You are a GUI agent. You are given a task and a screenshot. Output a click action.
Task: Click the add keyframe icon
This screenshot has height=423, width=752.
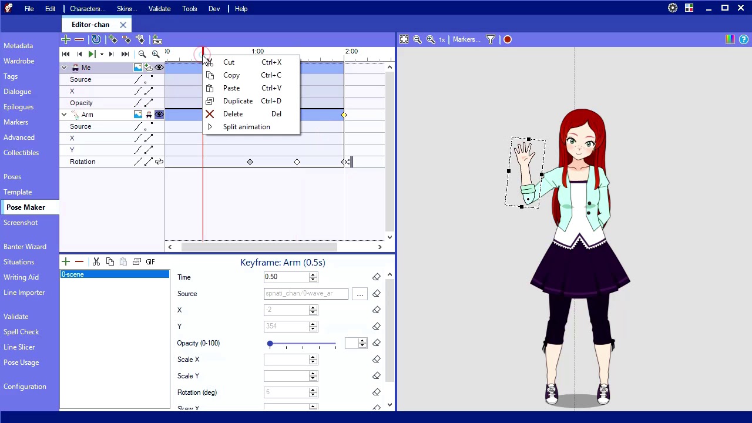point(113,39)
